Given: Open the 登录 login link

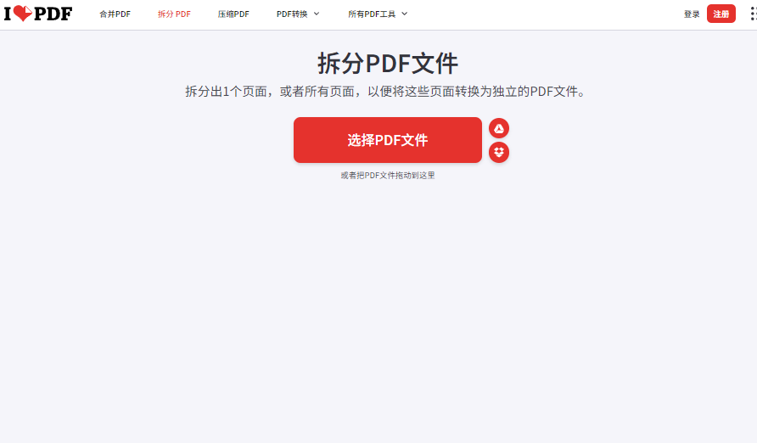Looking at the screenshot, I should tap(692, 14).
